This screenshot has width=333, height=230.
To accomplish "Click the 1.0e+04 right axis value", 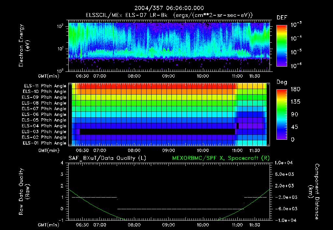I will (284, 163).
